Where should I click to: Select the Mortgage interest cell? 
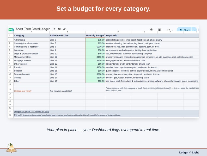click(32, 60)
